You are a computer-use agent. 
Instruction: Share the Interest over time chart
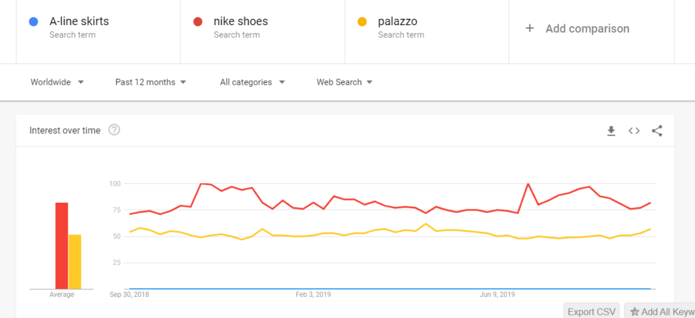click(x=657, y=131)
